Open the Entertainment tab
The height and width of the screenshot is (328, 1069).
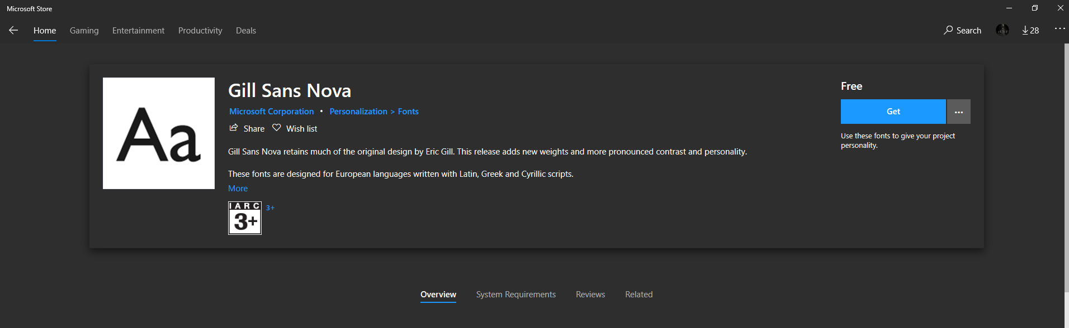point(138,31)
